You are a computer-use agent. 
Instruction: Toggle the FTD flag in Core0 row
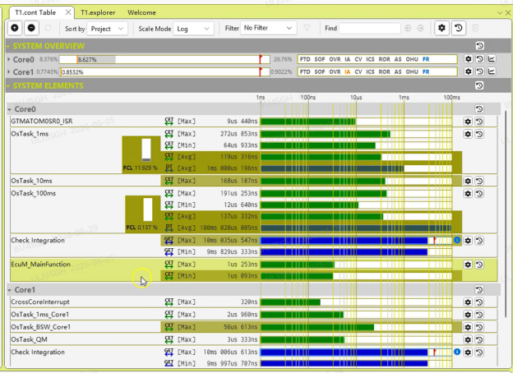click(x=305, y=59)
